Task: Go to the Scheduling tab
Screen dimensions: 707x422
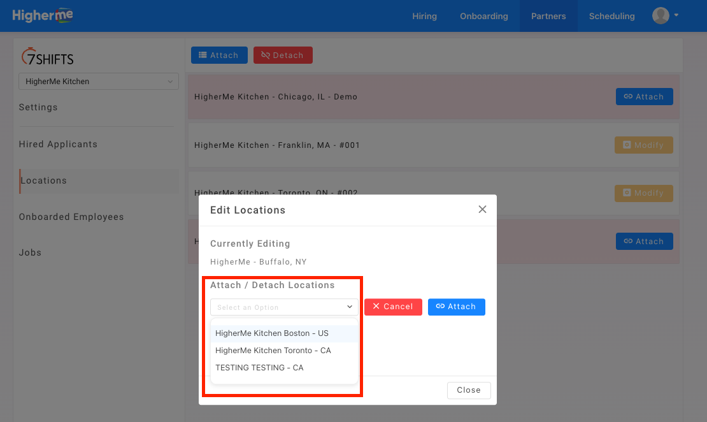Action: 611,16
